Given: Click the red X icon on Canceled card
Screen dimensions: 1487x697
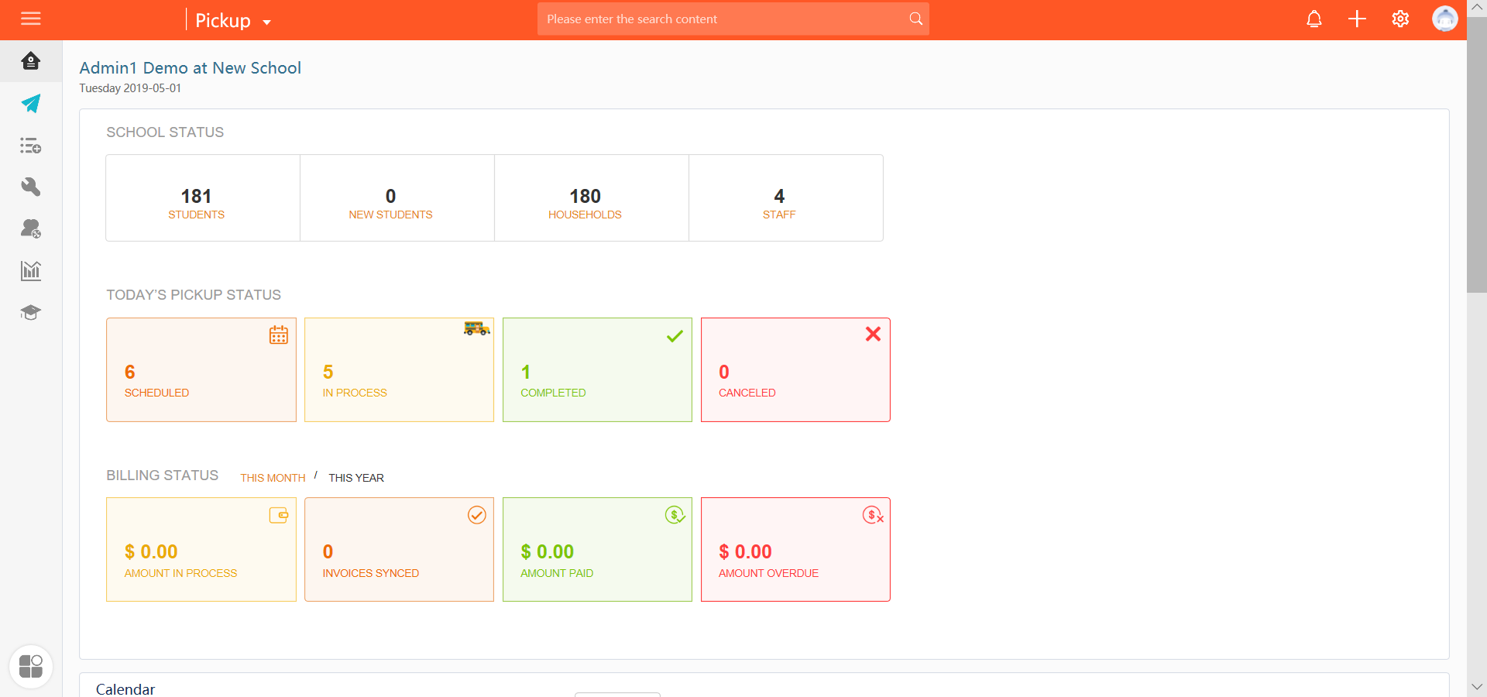Looking at the screenshot, I should tap(873, 334).
